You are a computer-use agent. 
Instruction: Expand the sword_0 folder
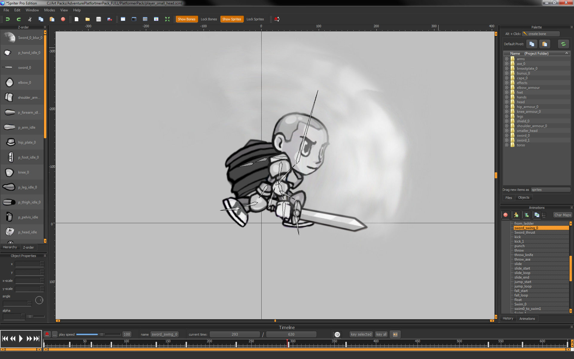point(507,135)
